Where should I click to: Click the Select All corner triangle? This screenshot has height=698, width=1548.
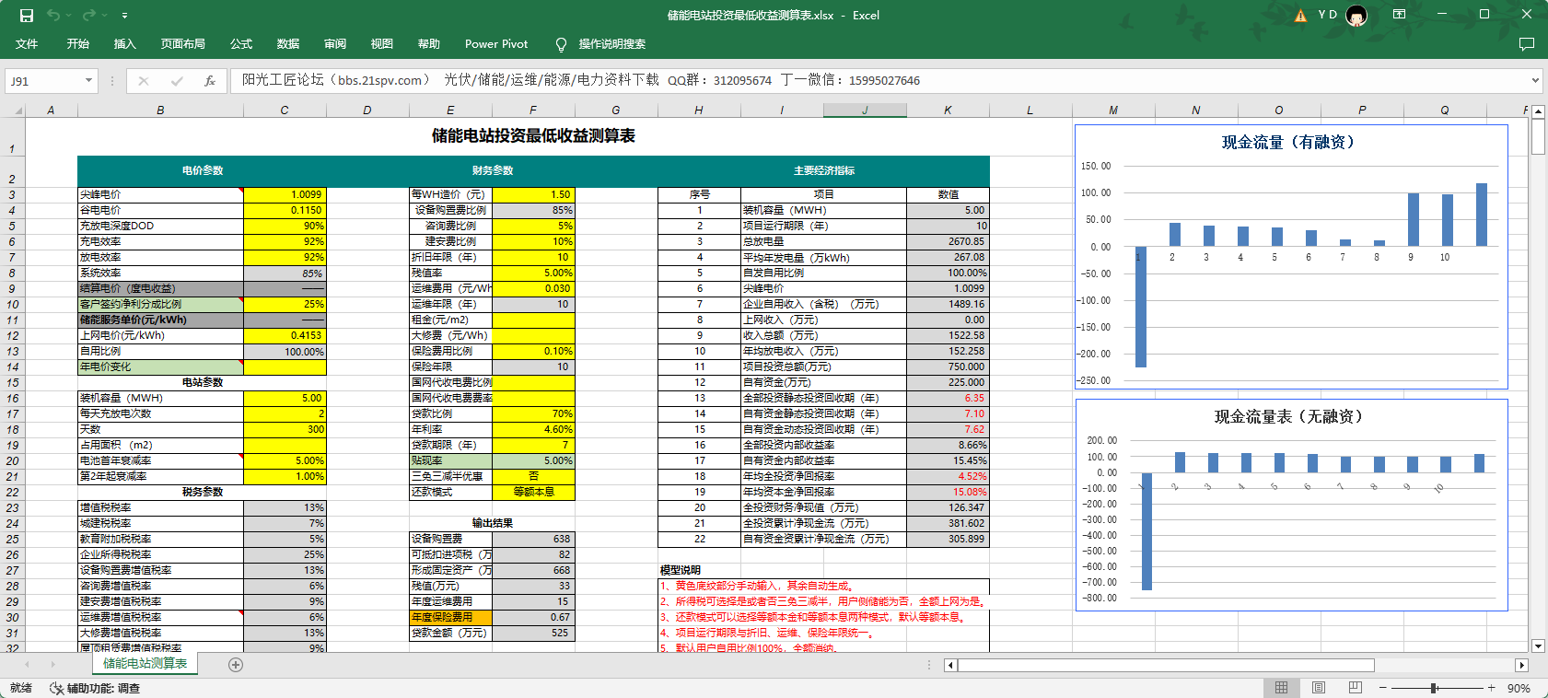click(17, 111)
